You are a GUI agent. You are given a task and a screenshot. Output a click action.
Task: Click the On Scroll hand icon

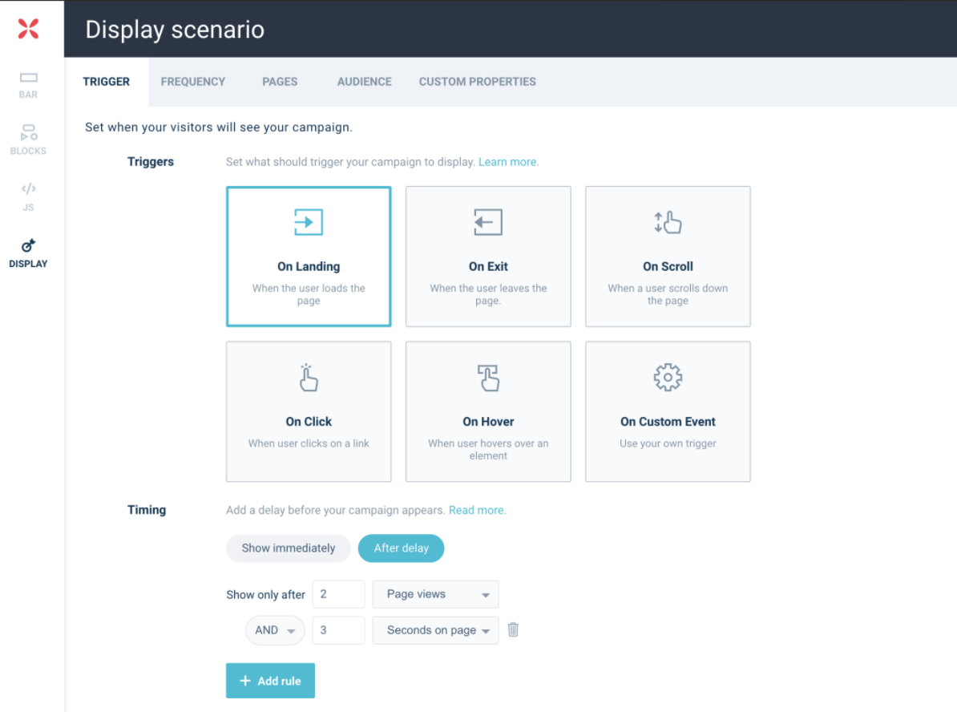coord(668,222)
